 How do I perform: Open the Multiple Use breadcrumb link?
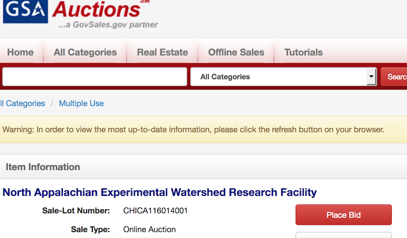coord(81,104)
